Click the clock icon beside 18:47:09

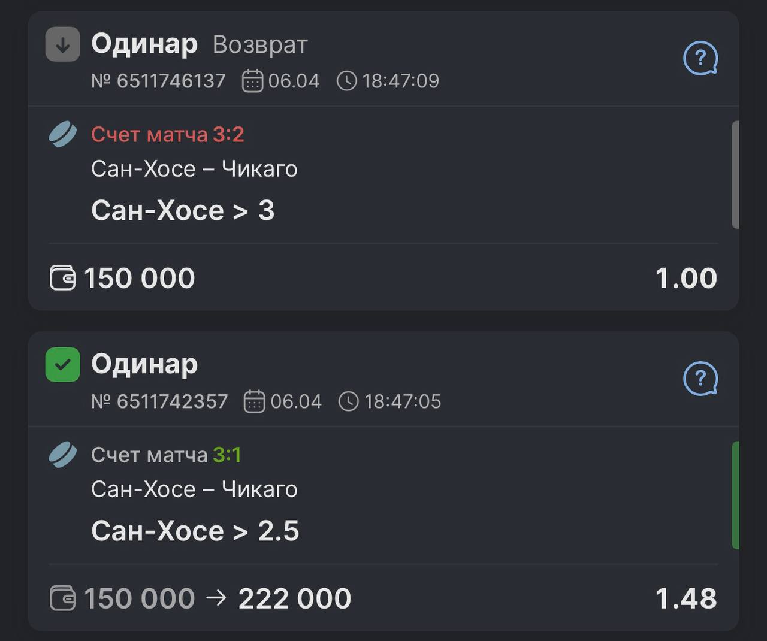click(346, 81)
